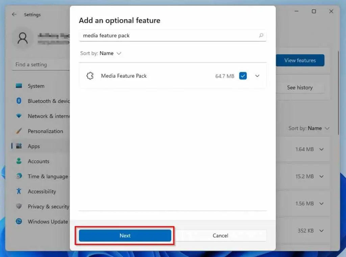Click the media feature pack search field
The height and width of the screenshot is (257, 346).
pos(173,35)
